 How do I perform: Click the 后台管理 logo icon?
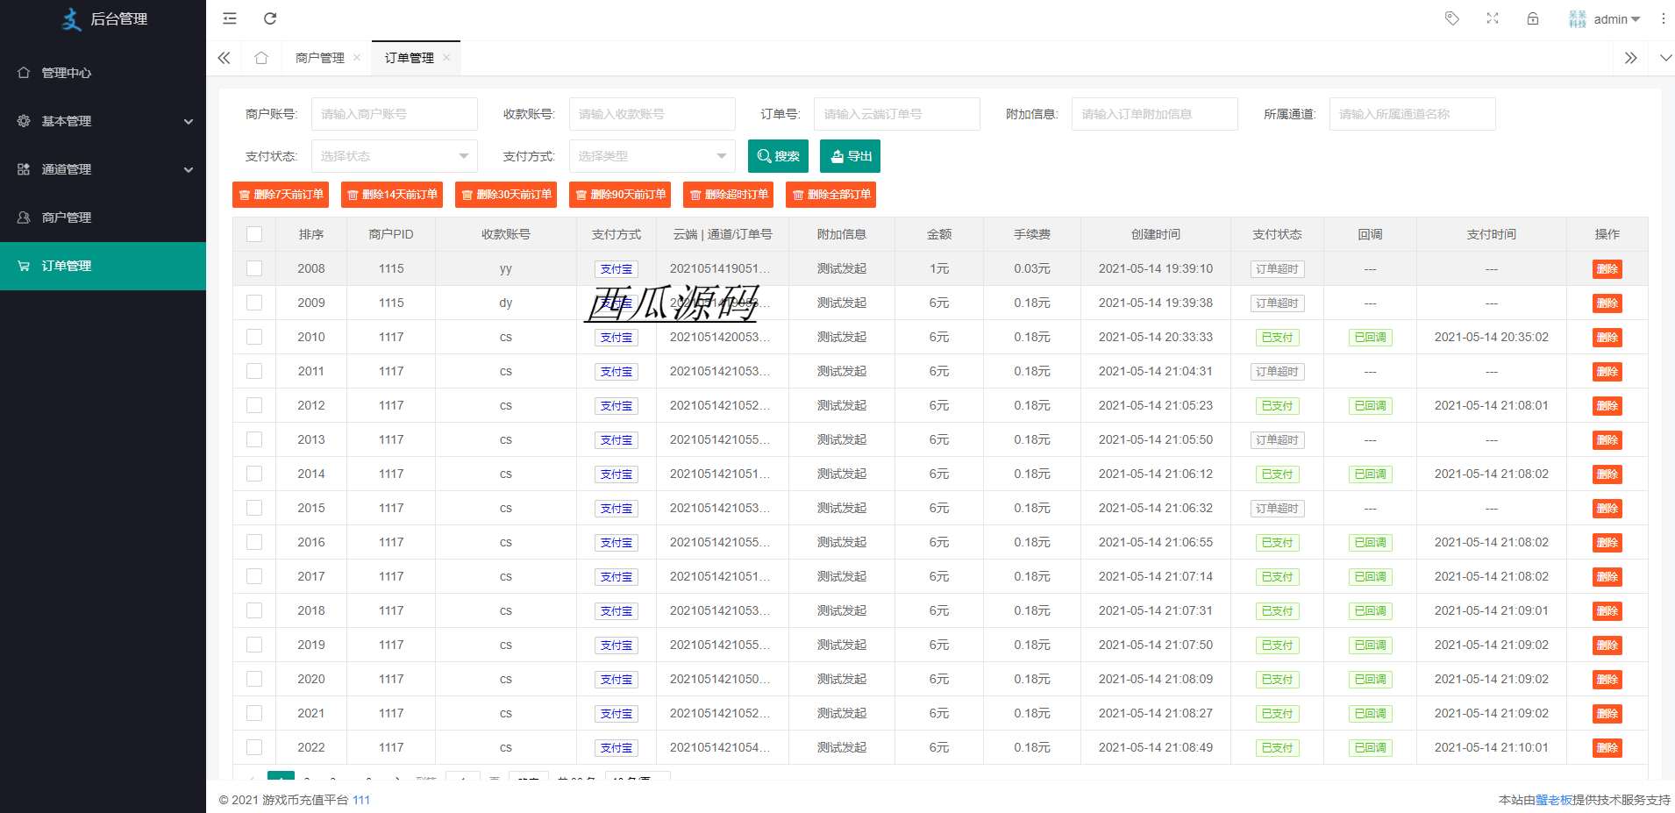click(71, 19)
